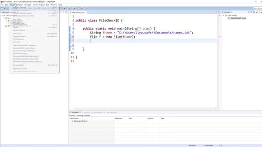This screenshot has width=262, height=147.
Task: Choose Format Element in Source menu
Action: coord(34,30)
